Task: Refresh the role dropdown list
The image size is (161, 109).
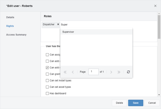Action: pyautogui.click(x=128, y=72)
